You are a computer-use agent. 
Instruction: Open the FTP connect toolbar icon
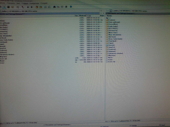coord(46,7)
